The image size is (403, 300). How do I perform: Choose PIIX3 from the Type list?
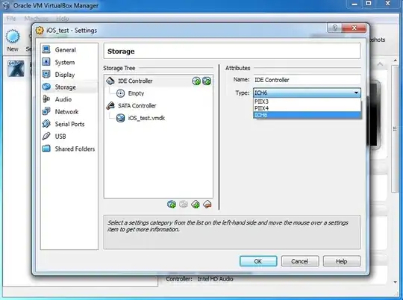pyautogui.click(x=307, y=101)
